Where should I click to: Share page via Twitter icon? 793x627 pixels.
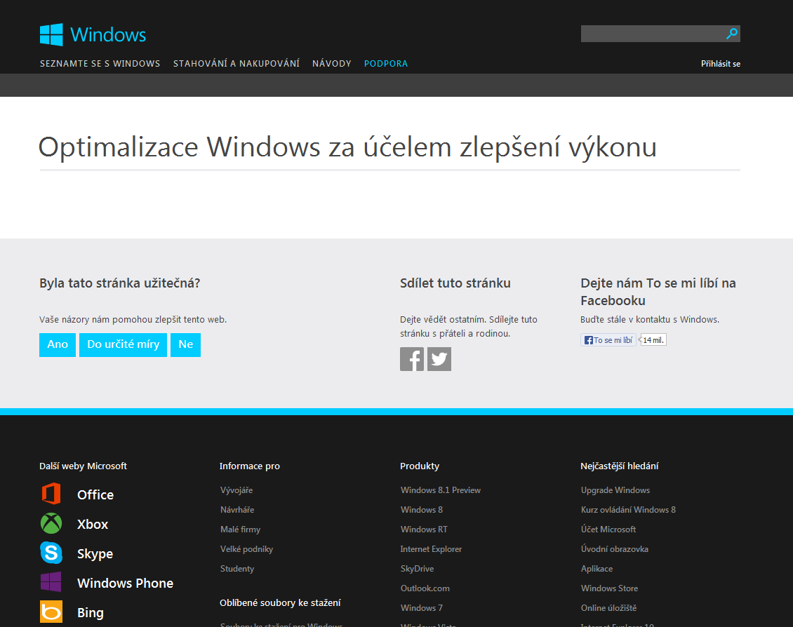[x=439, y=359]
